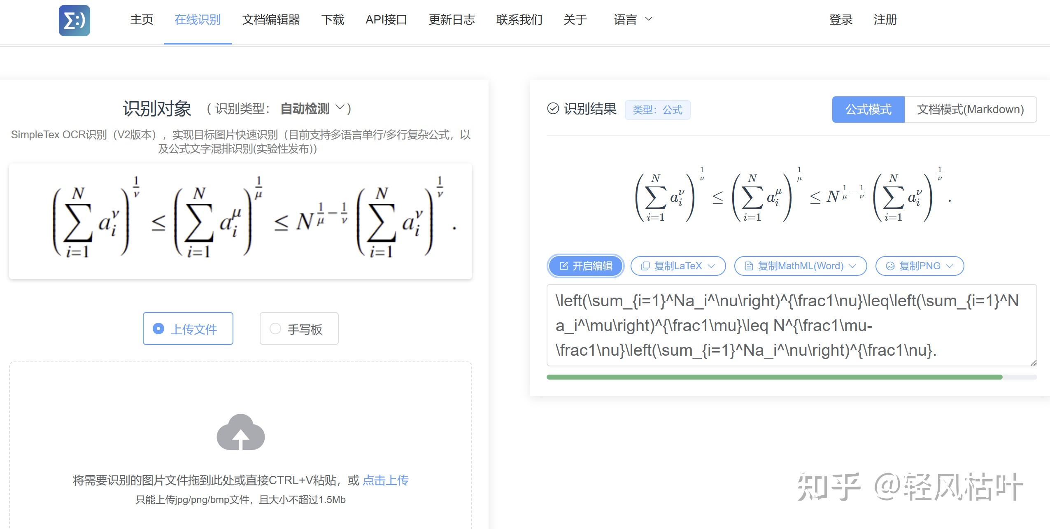
Task: Select the pencil icon on 开启编辑
Action: [563, 266]
